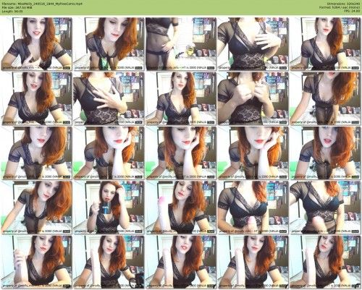Open the top-row thumbnail of person standing

point(181,44)
